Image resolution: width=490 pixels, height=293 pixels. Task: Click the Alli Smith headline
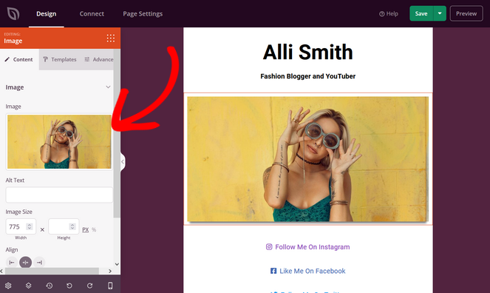[307, 52]
